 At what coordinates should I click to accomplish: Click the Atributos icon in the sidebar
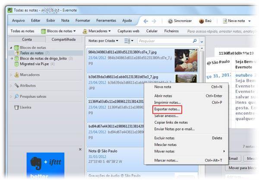16,85
